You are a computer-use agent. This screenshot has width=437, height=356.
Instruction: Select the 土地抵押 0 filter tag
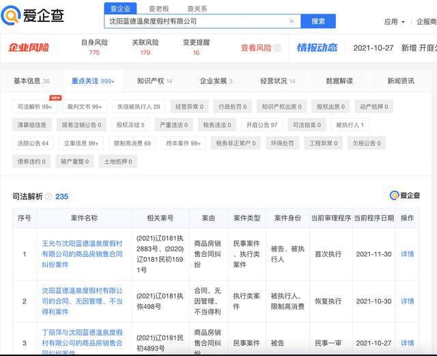point(118,161)
